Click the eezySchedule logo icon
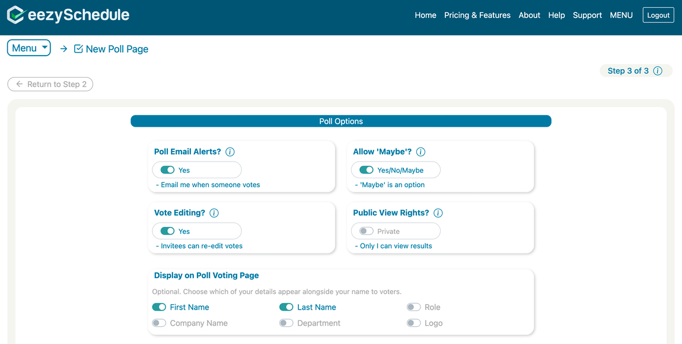The image size is (682, 344). 15,15
